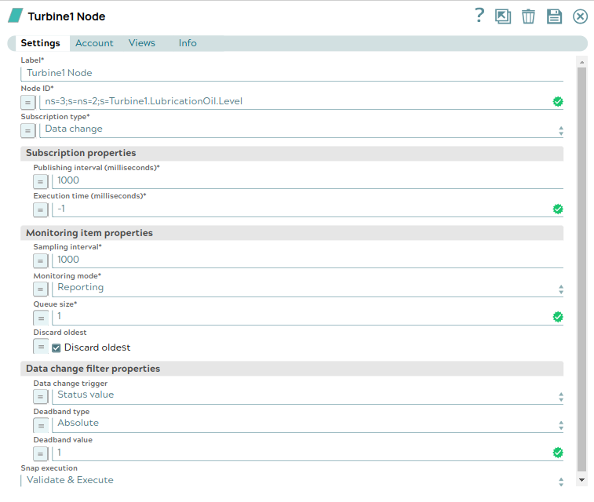This screenshot has width=594, height=502.
Task: Click the pop-out view icon in the header
Action: (503, 16)
